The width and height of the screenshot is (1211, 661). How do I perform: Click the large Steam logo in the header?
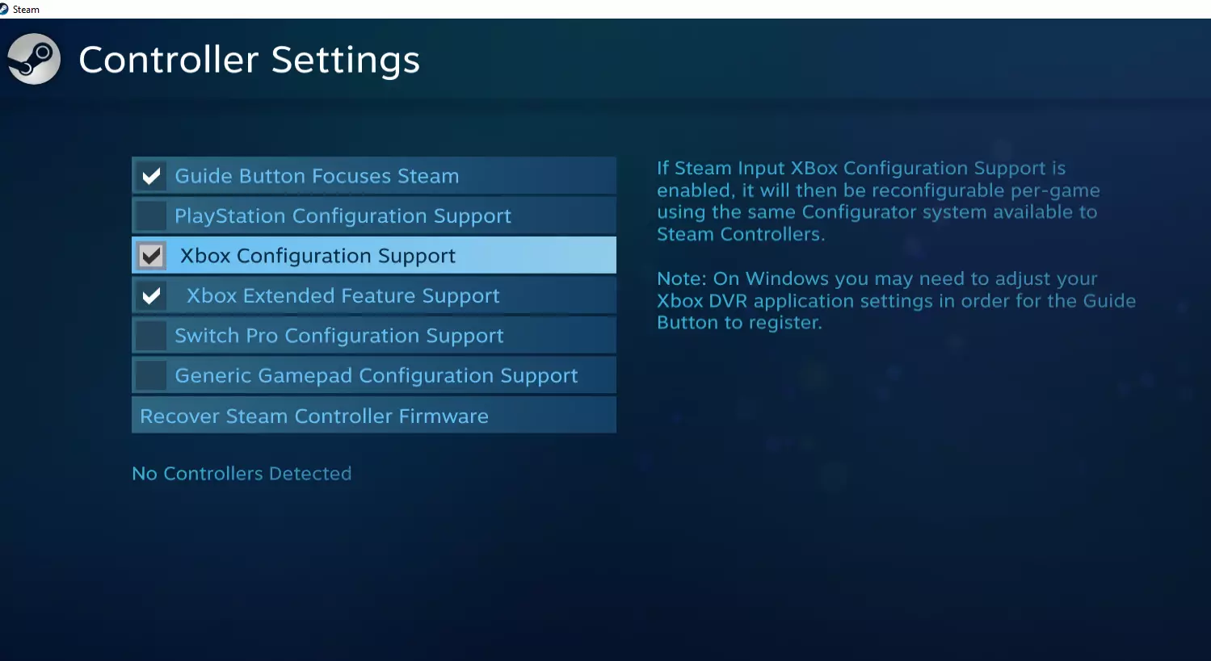34,59
